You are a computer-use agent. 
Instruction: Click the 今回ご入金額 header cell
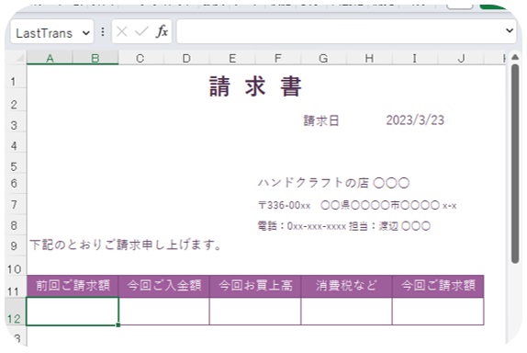(x=164, y=286)
